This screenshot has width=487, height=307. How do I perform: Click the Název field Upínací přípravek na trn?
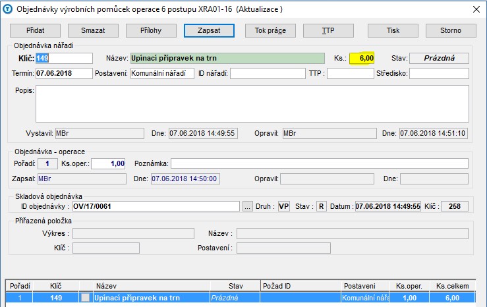(x=227, y=58)
